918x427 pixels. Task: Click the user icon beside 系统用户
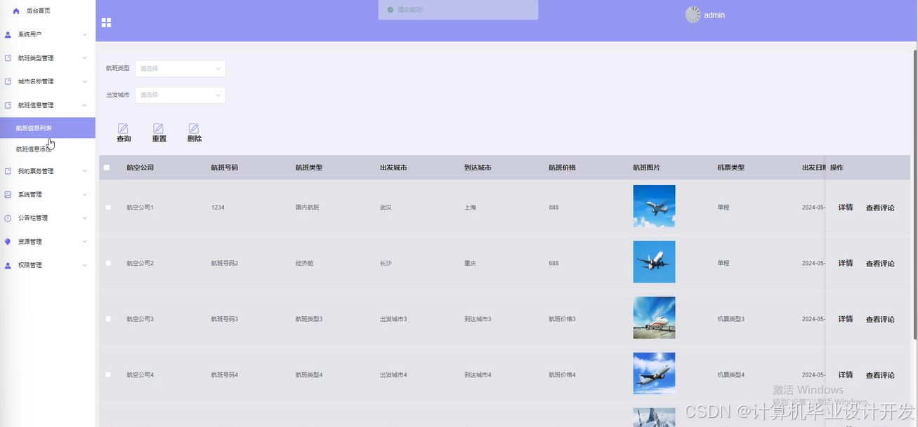point(8,34)
